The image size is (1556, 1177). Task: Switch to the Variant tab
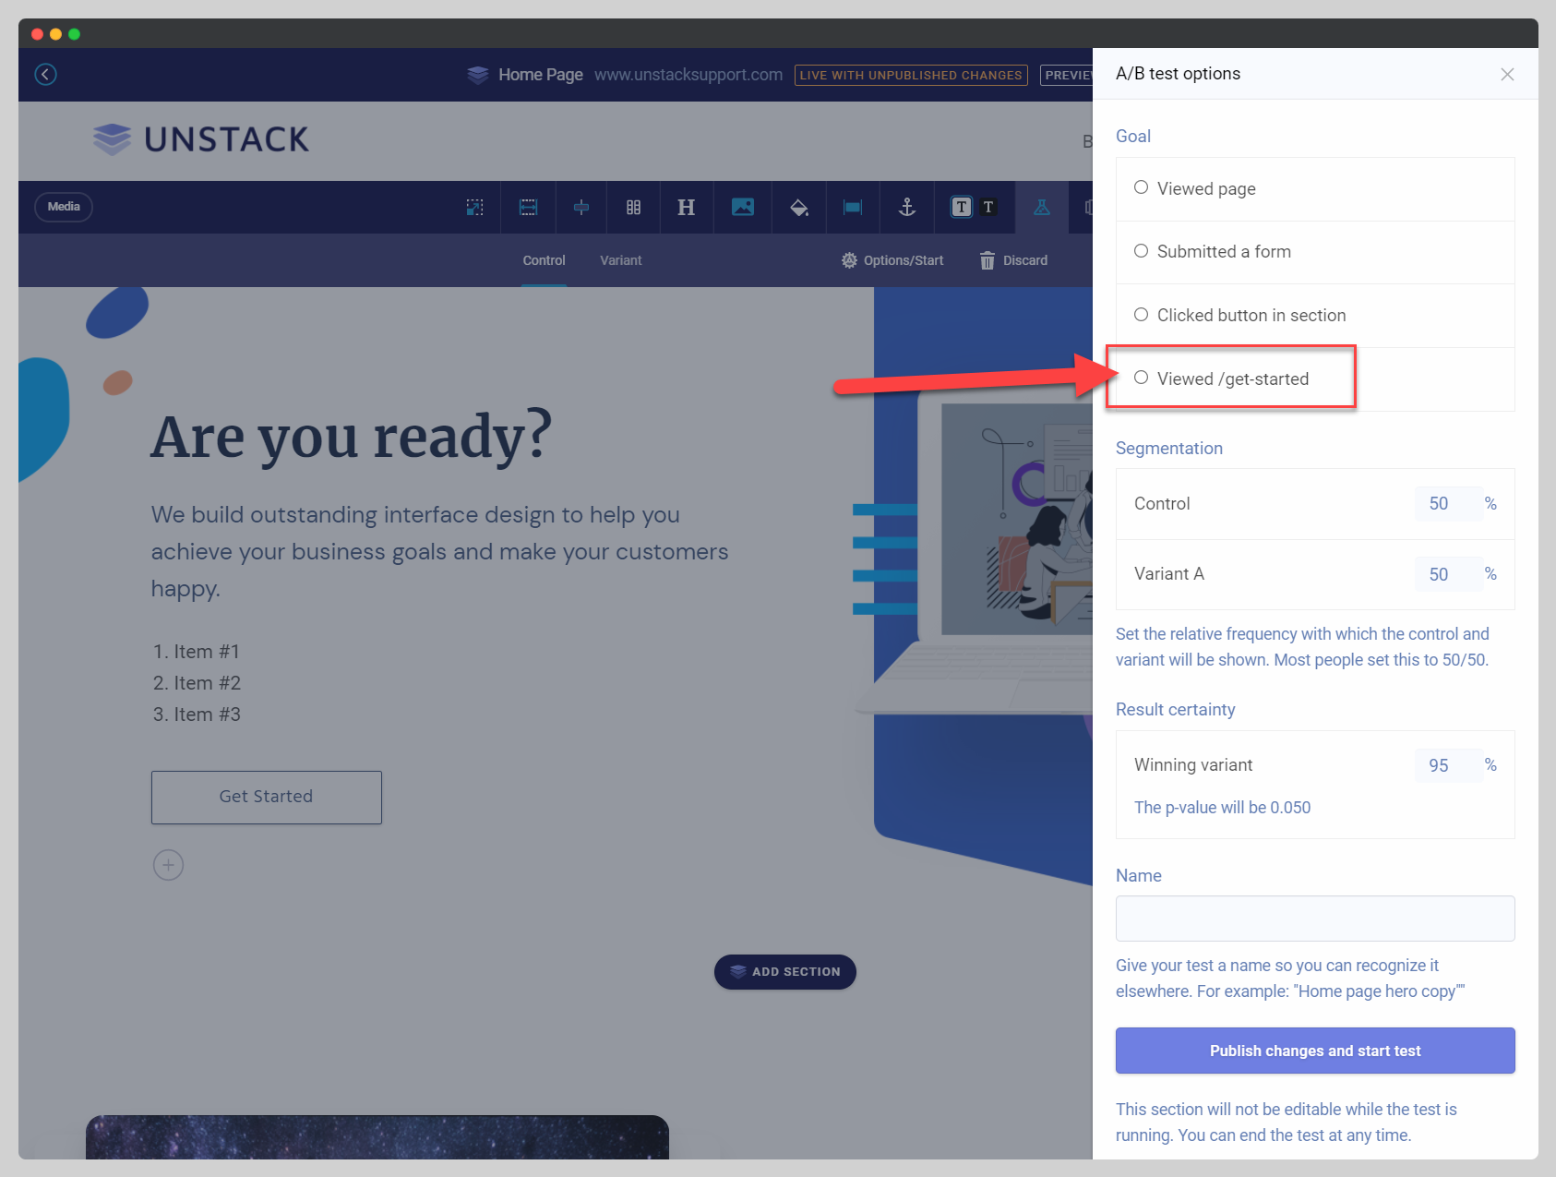[x=620, y=260]
